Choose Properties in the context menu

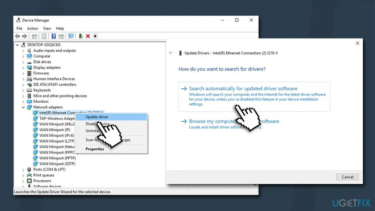[x=111, y=149]
